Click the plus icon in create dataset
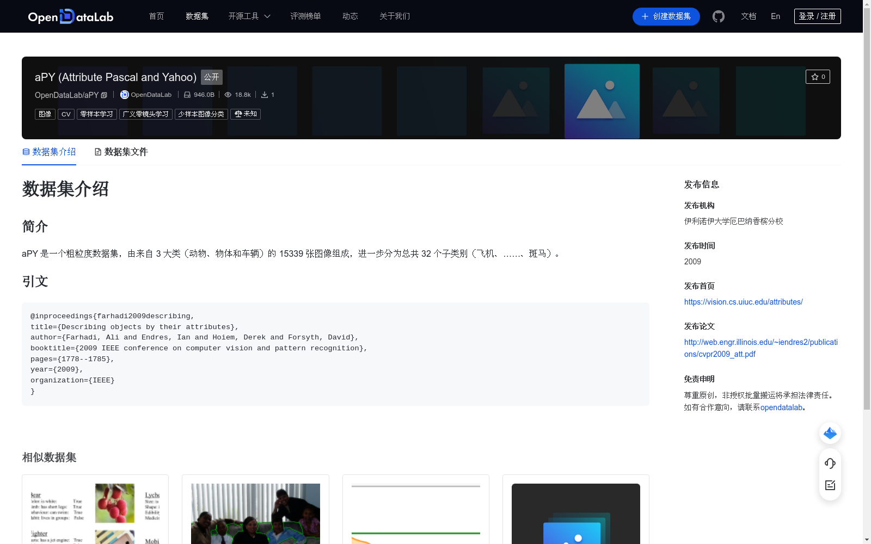The height and width of the screenshot is (544, 871). click(x=645, y=16)
